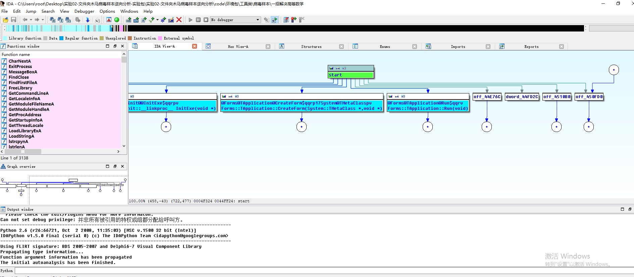634x277 pixels.
Task: Switch to the Hex View-A tab
Action: tap(238, 47)
